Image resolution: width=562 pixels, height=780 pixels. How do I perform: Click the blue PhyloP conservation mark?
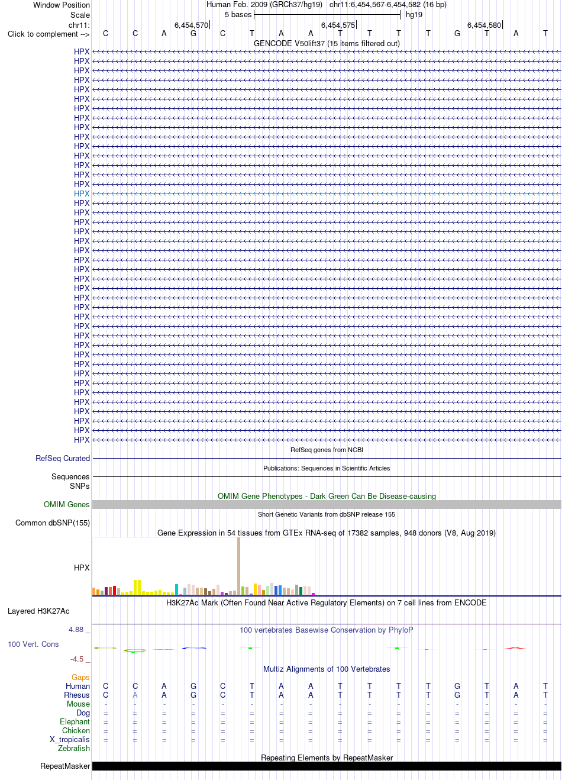(x=194, y=648)
